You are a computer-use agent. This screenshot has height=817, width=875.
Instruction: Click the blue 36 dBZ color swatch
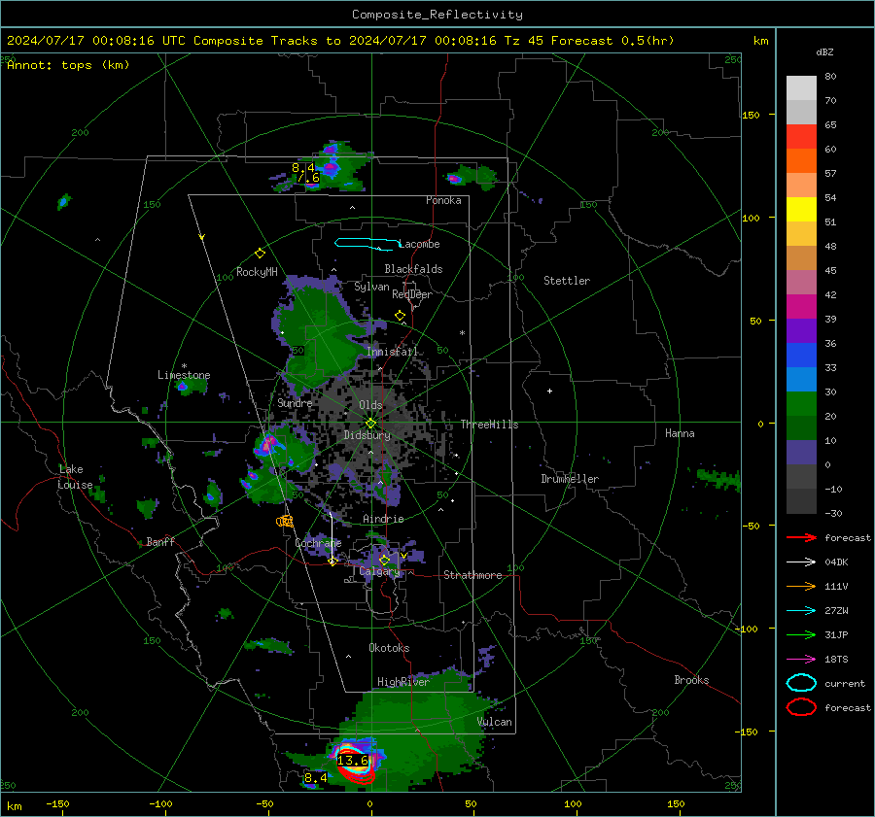click(x=801, y=355)
